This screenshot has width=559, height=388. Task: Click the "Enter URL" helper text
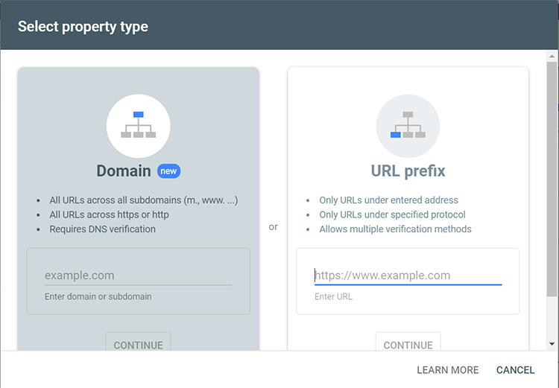pos(333,296)
